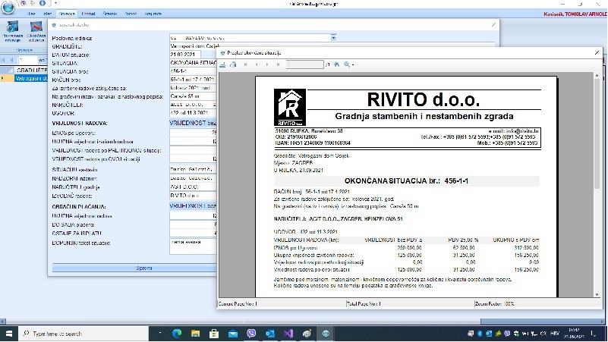Click the print icon in preview toolbar
The width and height of the screenshot is (608, 342).
233,64
